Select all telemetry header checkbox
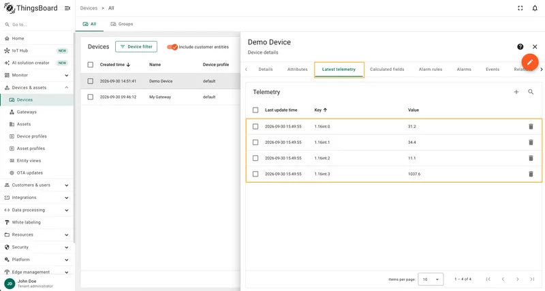This screenshot has height=291, width=545. click(255, 110)
